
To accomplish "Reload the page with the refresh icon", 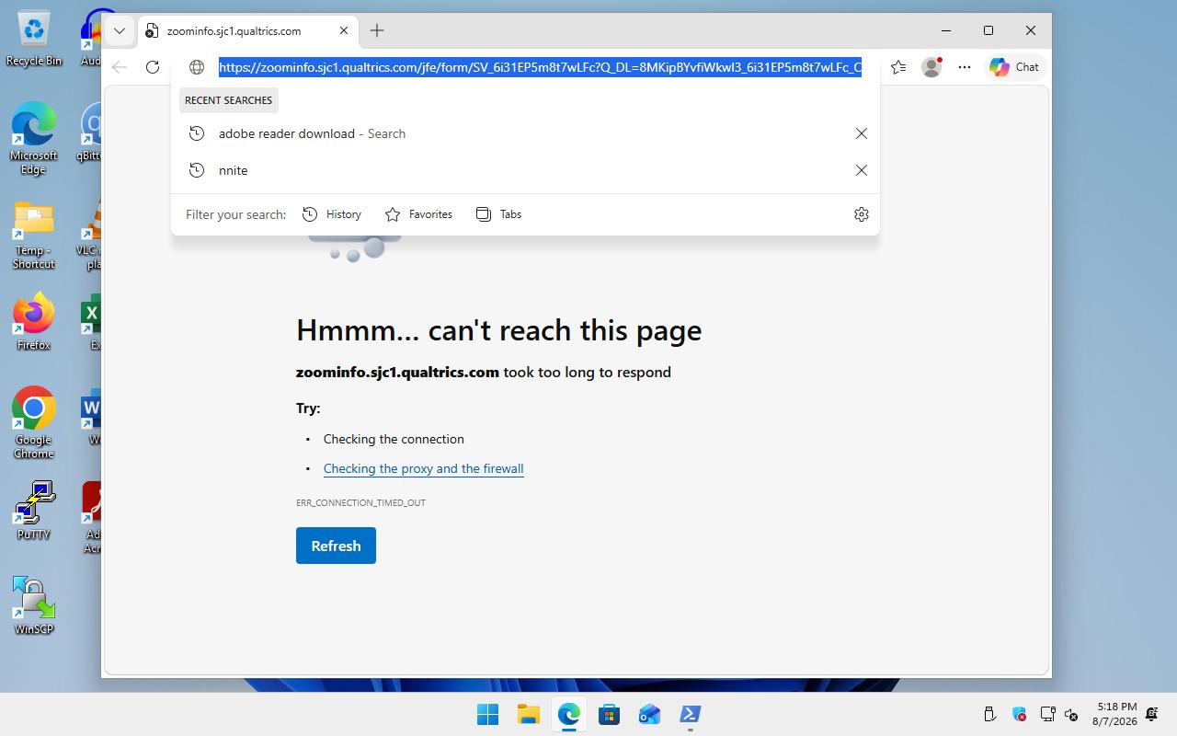I will click(153, 67).
